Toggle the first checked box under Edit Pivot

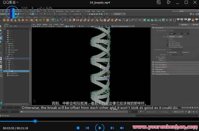[167, 39]
